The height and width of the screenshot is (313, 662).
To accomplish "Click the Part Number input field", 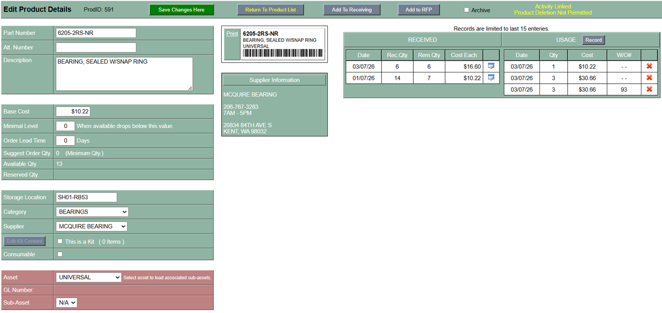I will pyautogui.click(x=96, y=33).
